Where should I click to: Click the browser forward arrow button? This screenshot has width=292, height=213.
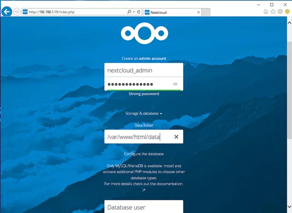point(17,12)
